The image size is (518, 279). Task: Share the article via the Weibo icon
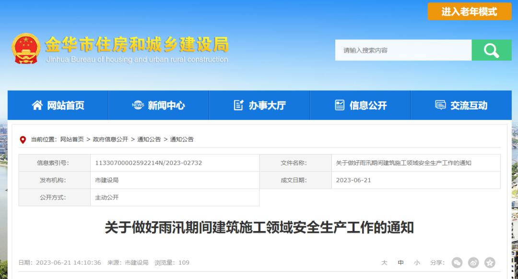pos(473,263)
